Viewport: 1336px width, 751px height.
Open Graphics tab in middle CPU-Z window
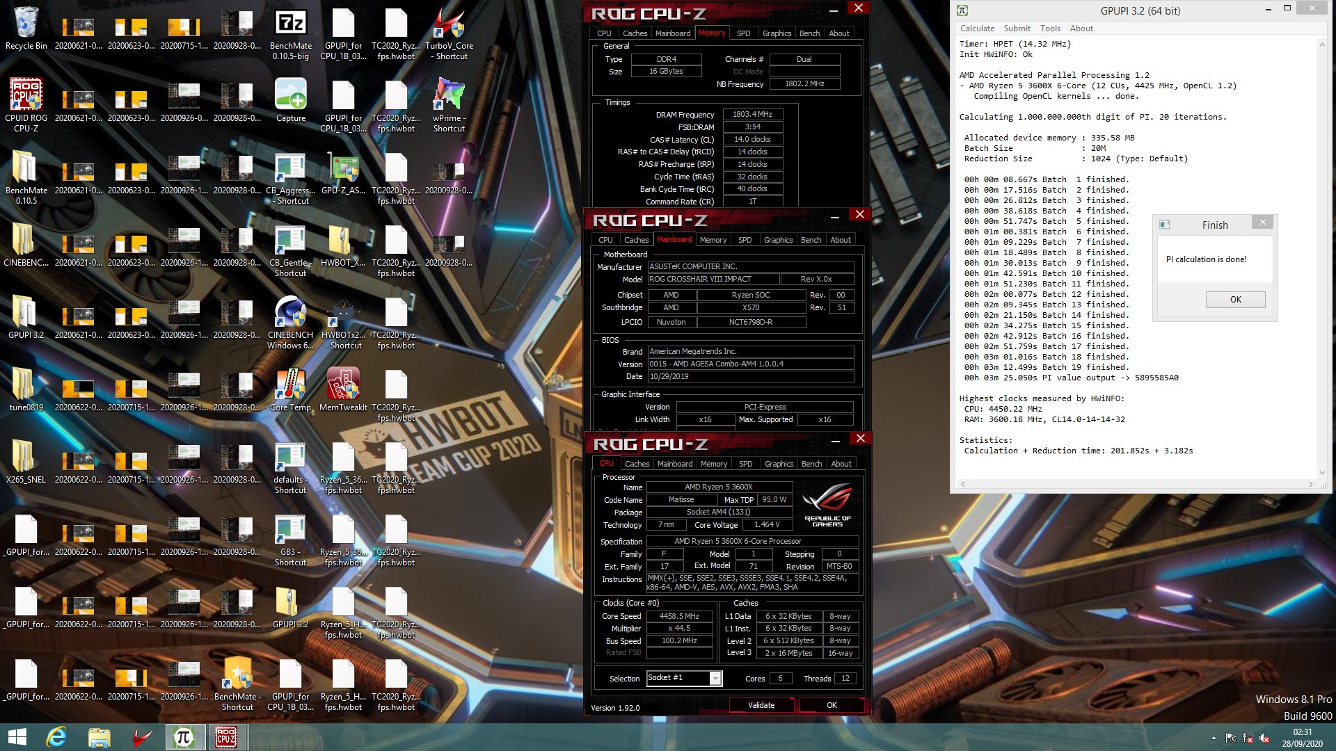[778, 240]
